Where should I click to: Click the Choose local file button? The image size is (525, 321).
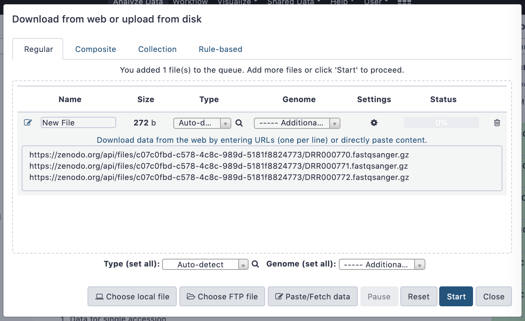pos(132,296)
